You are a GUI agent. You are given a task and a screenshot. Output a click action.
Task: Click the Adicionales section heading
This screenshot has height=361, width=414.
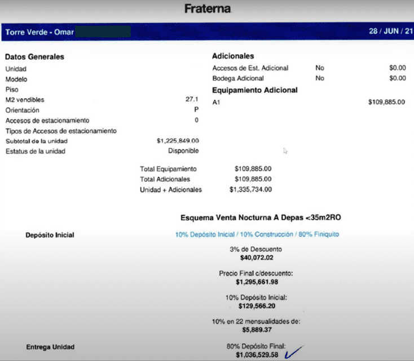pos(232,56)
